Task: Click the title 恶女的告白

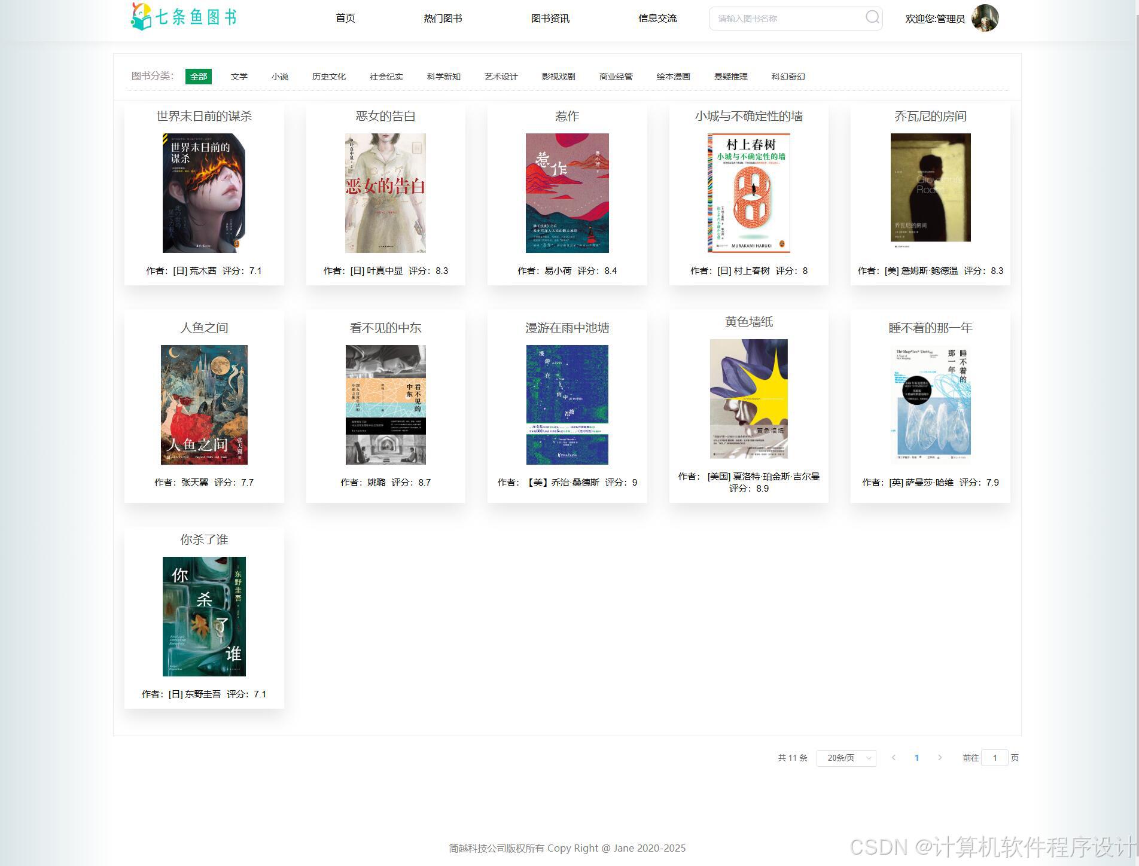Action: pos(385,116)
